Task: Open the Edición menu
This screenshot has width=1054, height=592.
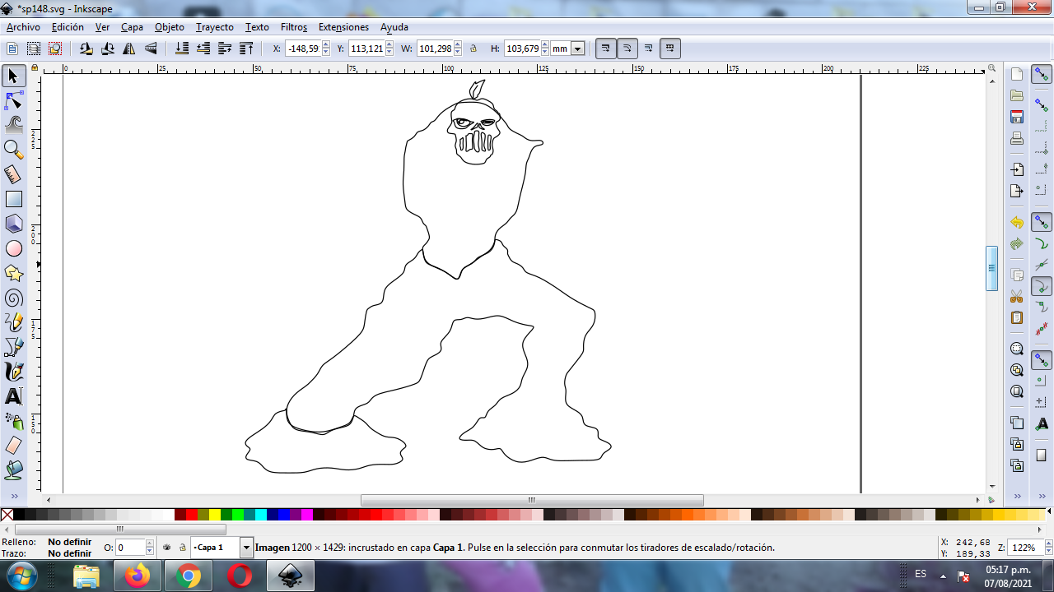Action: (68, 27)
